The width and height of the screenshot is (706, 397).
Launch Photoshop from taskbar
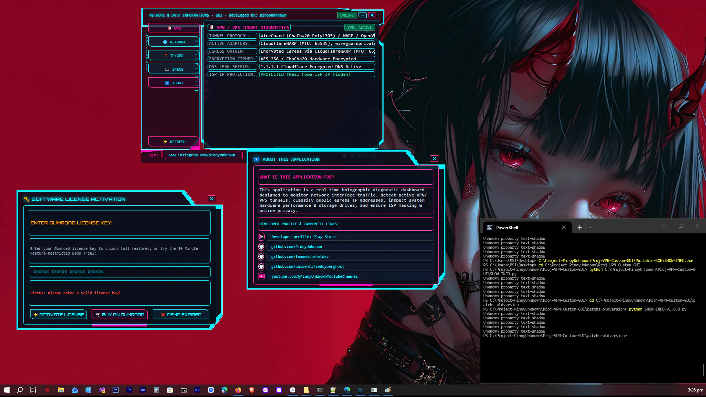coord(116,390)
